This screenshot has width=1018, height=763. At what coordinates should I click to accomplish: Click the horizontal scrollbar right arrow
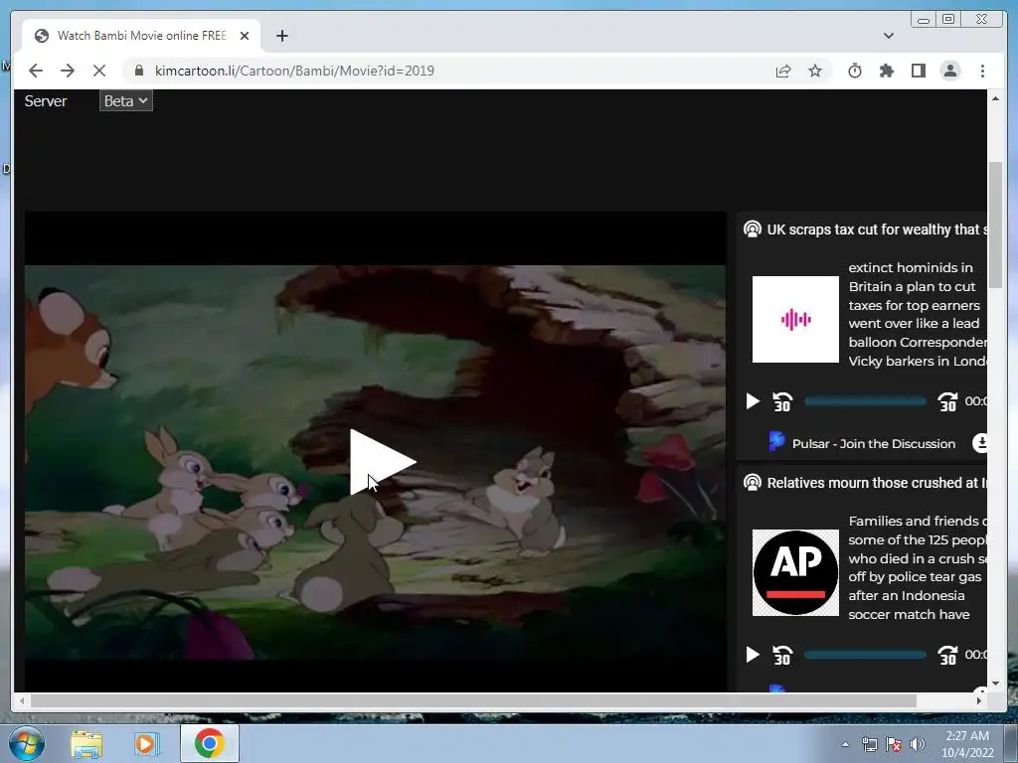[x=979, y=700]
